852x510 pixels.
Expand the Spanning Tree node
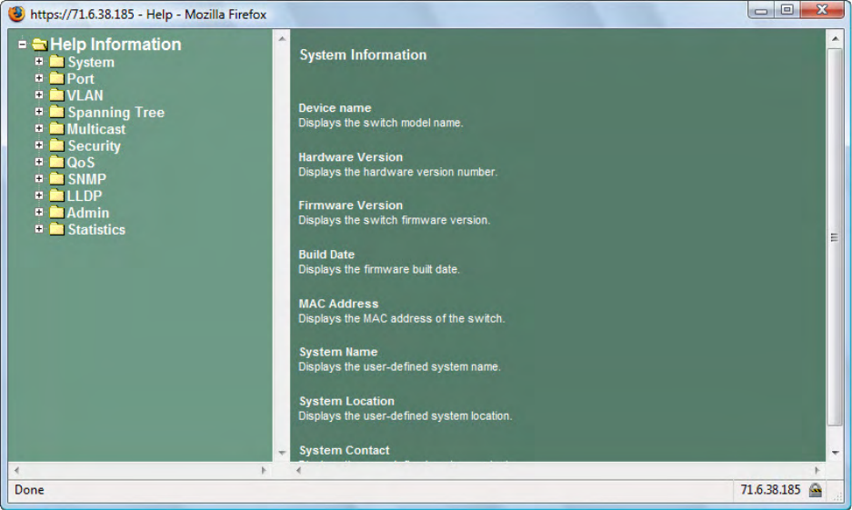tap(39, 112)
